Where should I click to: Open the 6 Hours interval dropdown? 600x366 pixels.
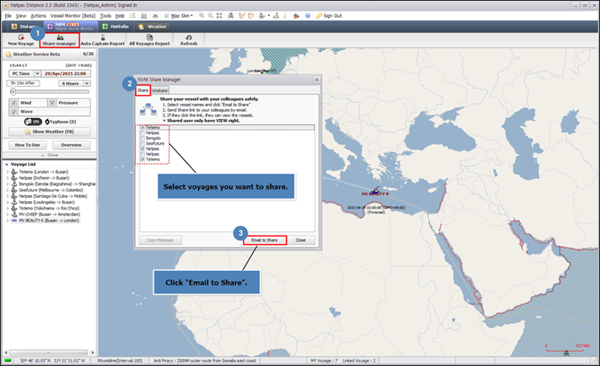click(x=87, y=83)
